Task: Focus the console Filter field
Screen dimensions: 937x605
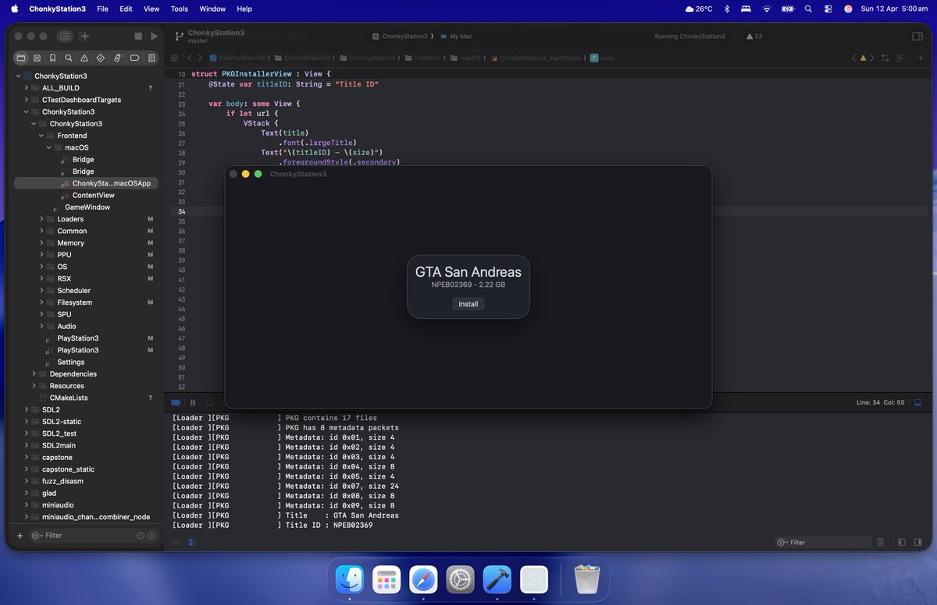Action: pyautogui.click(x=823, y=542)
